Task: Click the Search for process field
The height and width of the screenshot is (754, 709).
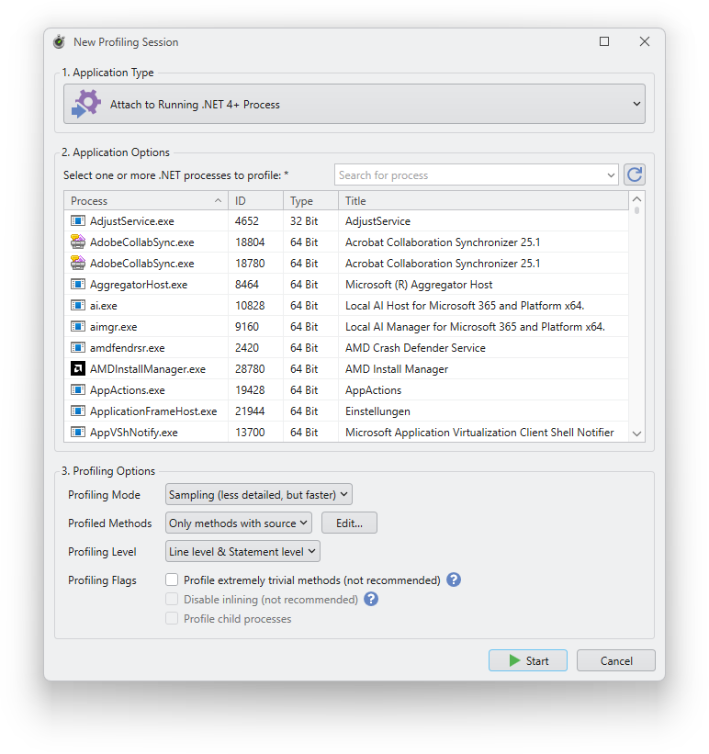Action: point(468,175)
